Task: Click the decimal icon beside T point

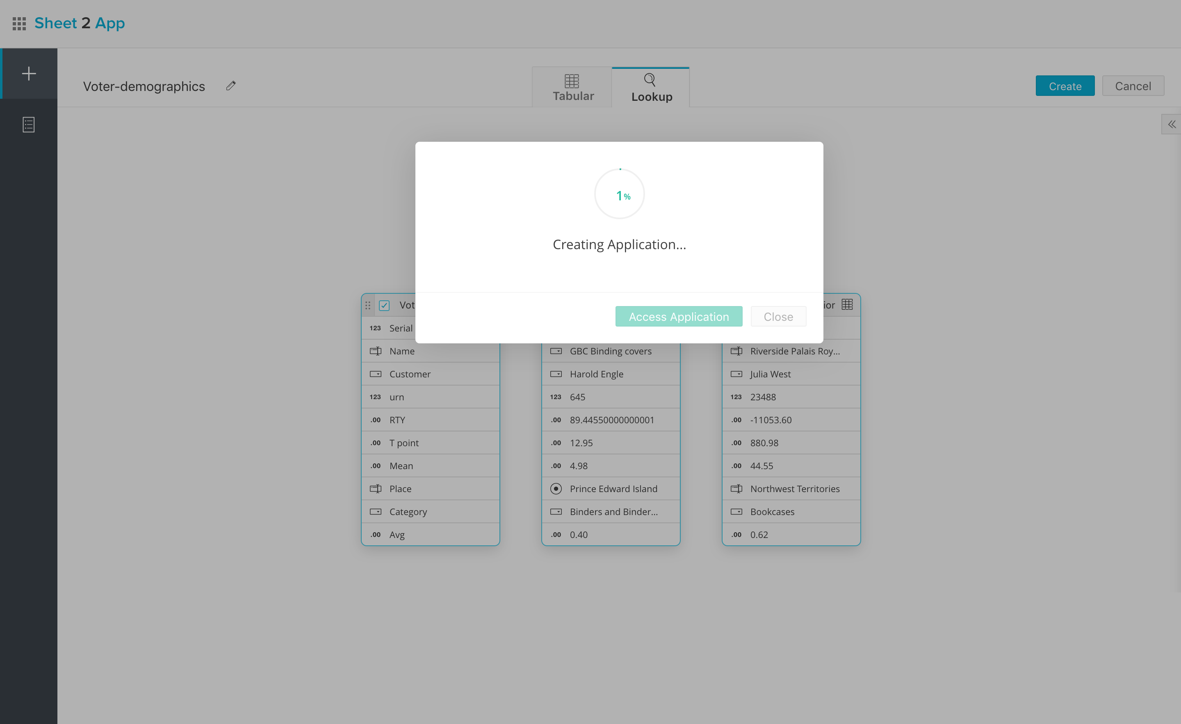Action: 375,443
